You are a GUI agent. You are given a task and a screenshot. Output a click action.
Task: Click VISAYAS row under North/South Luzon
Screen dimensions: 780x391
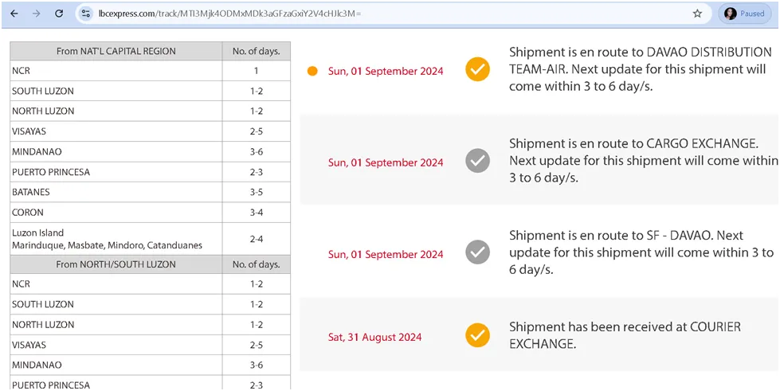[151, 345]
